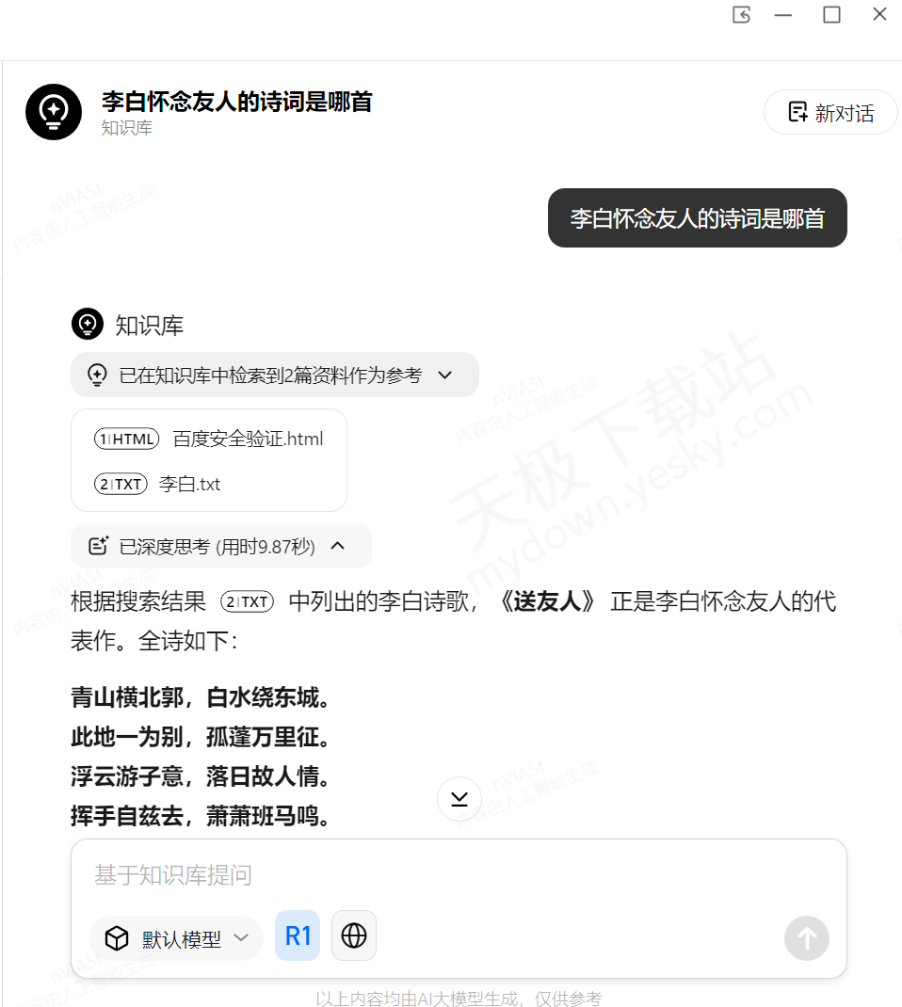
Task: Click the small 知识库 lightbulb icon above answer
Action: click(x=88, y=325)
